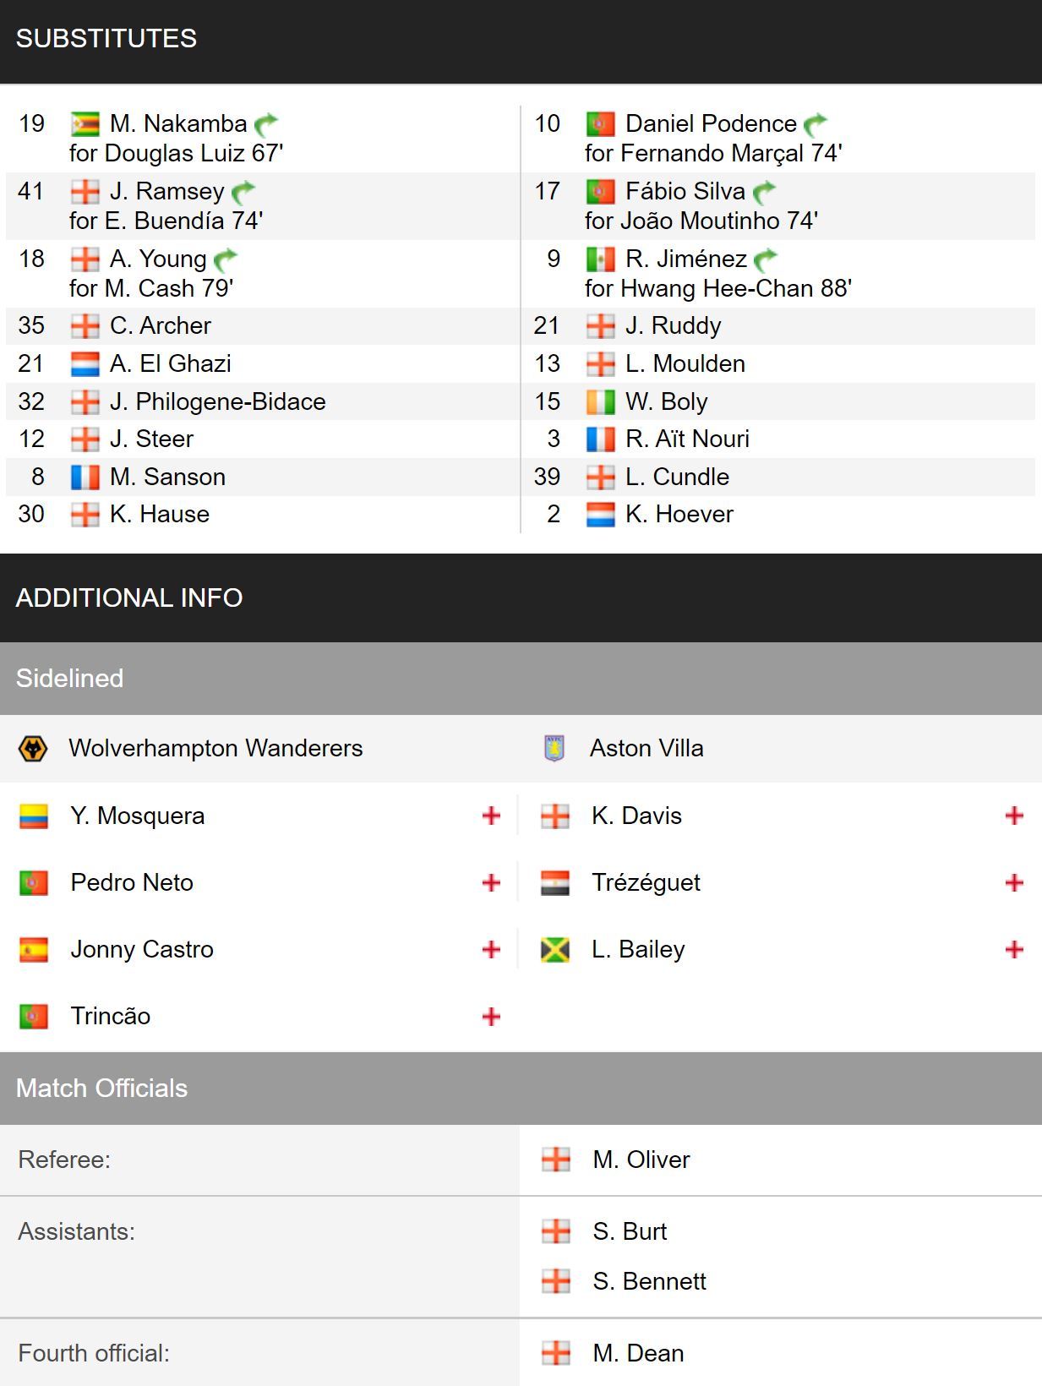The width and height of the screenshot is (1042, 1386).
Task: Click the Aston Villa club crest
Action: [x=554, y=749]
